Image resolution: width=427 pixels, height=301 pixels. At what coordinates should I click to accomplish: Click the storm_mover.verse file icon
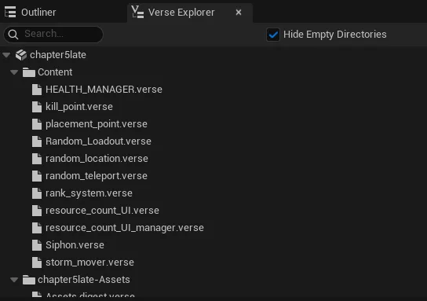point(37,262)
